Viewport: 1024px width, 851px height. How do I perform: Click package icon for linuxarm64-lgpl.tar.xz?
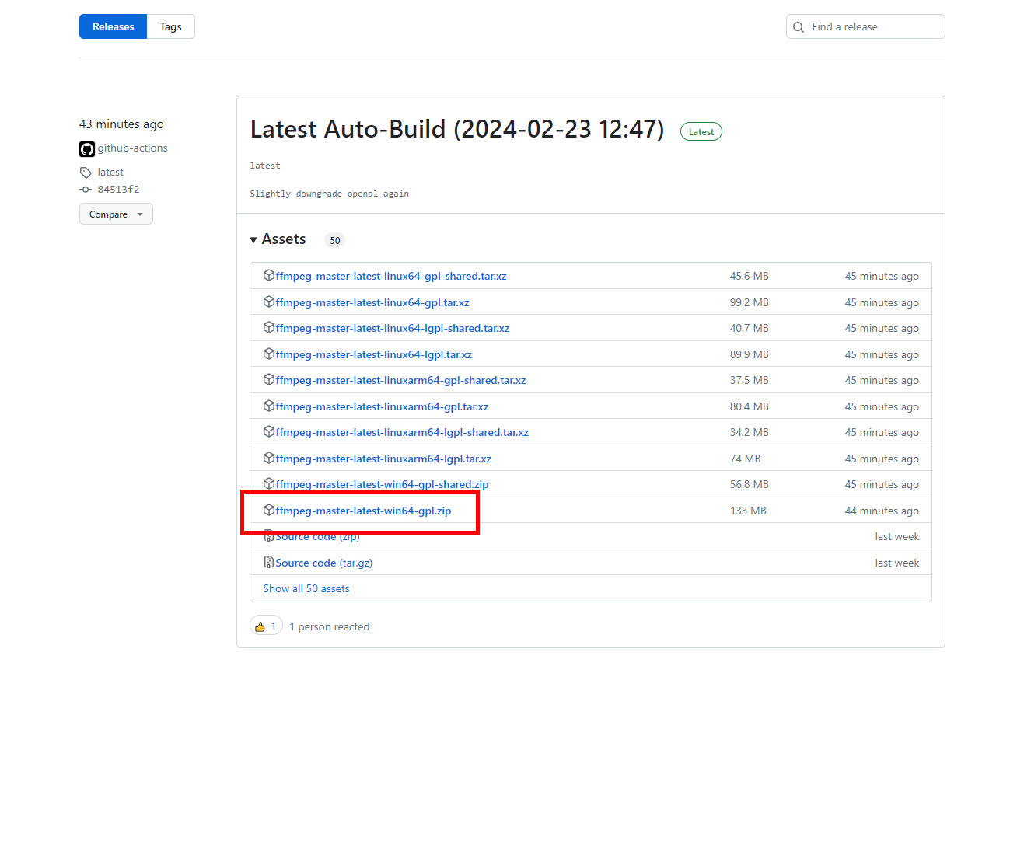point(269,458)
